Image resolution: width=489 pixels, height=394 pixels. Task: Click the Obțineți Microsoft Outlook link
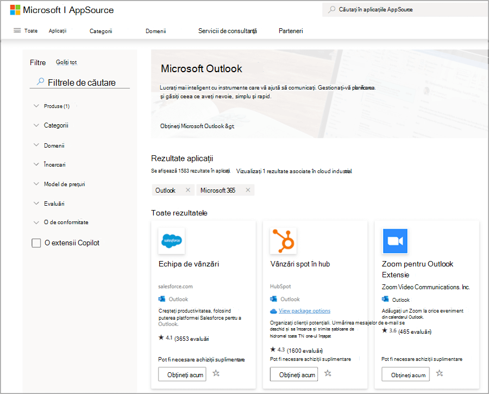[197, 126]
